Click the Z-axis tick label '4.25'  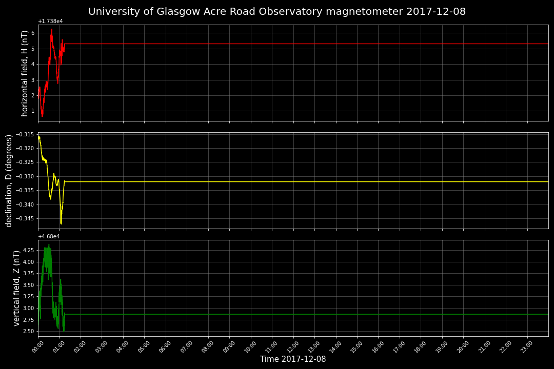pyautogui.click(x=29, y=250)
